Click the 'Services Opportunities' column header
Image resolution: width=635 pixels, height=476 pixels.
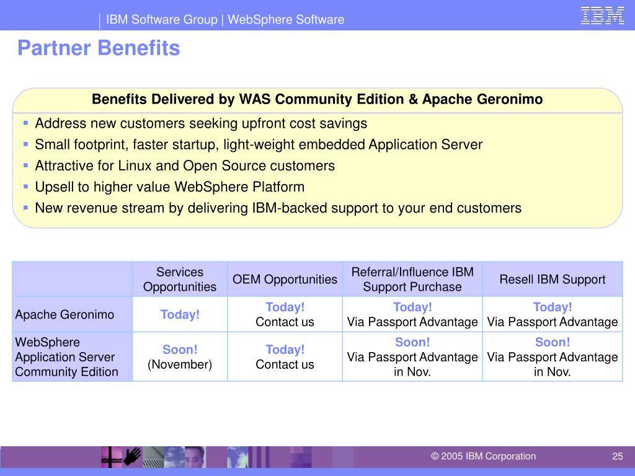[180, 280]
